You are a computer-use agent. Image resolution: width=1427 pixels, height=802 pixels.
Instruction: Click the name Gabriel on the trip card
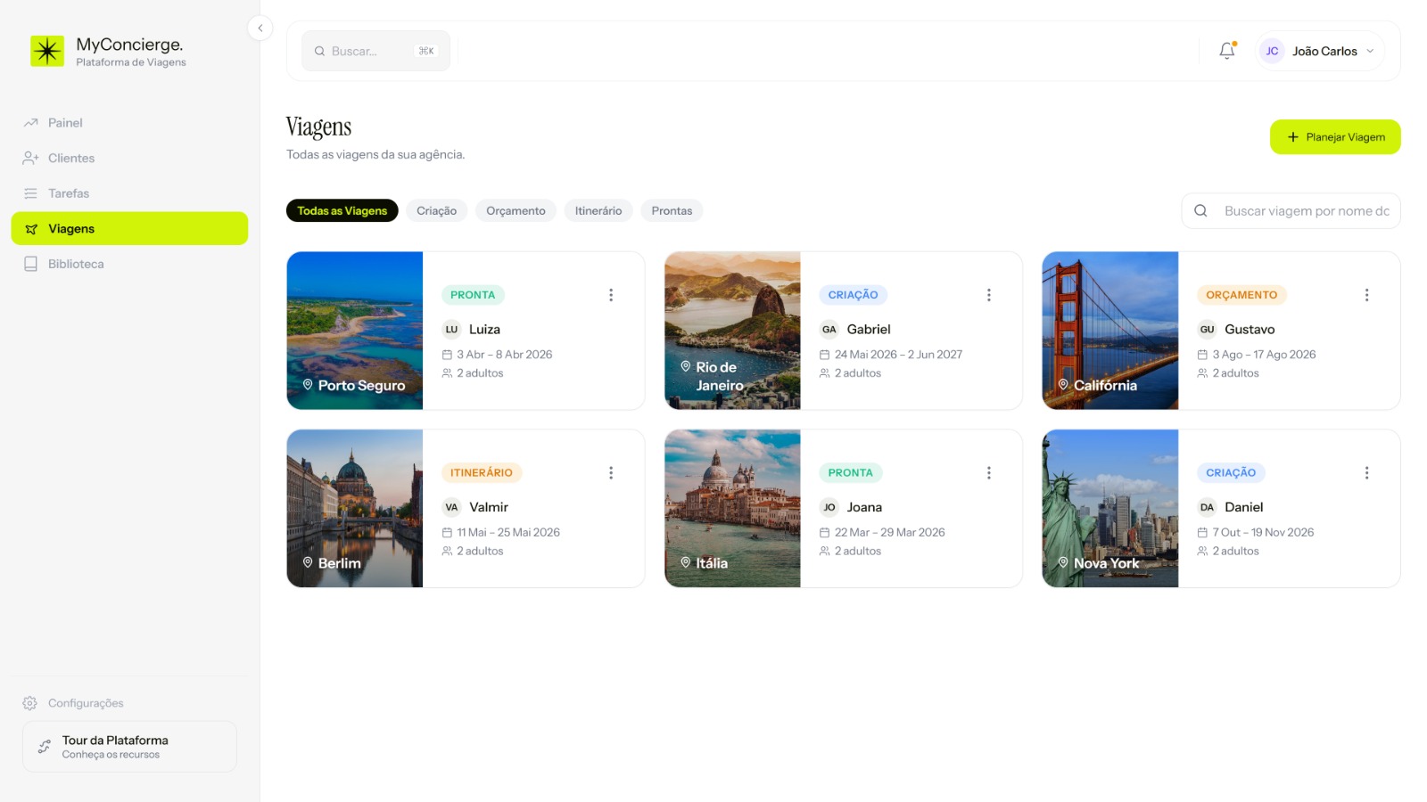point(869,330)
